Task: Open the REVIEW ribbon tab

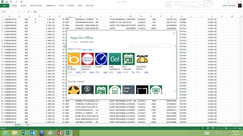Action: 71,6
